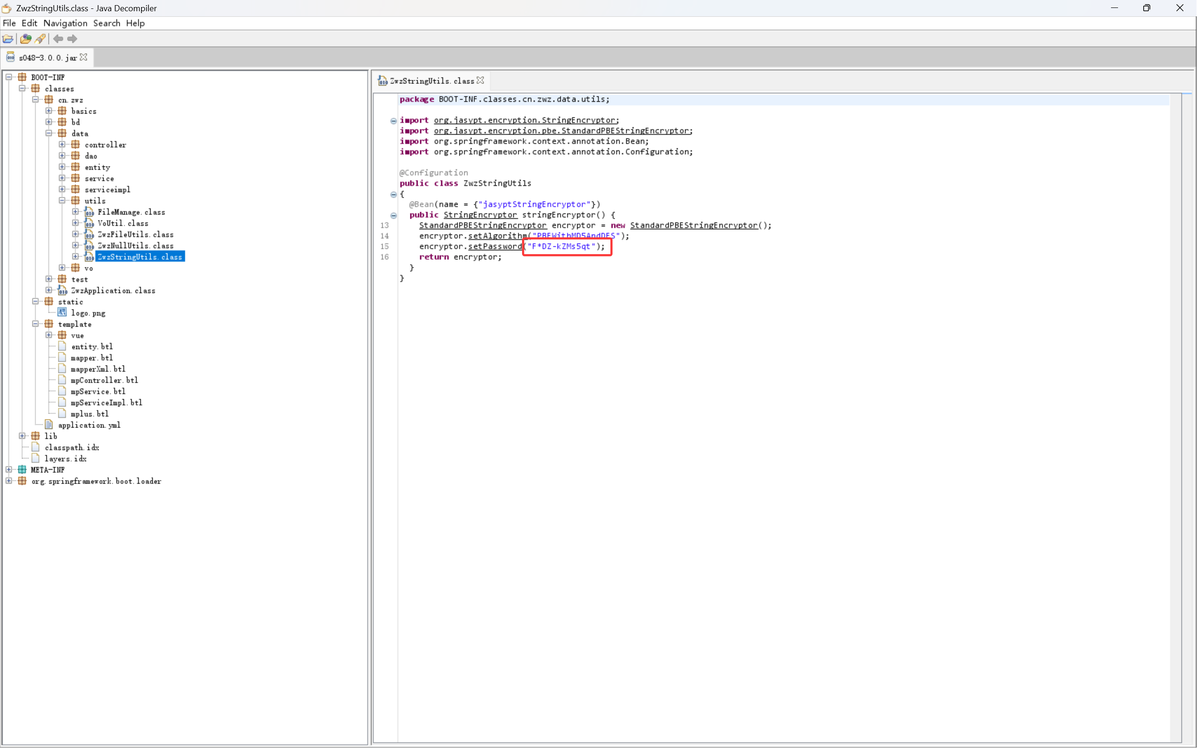
Task: Collapse the stringEncryptor method fold marker
Action: pyautogui.click(x=394, y=215)
